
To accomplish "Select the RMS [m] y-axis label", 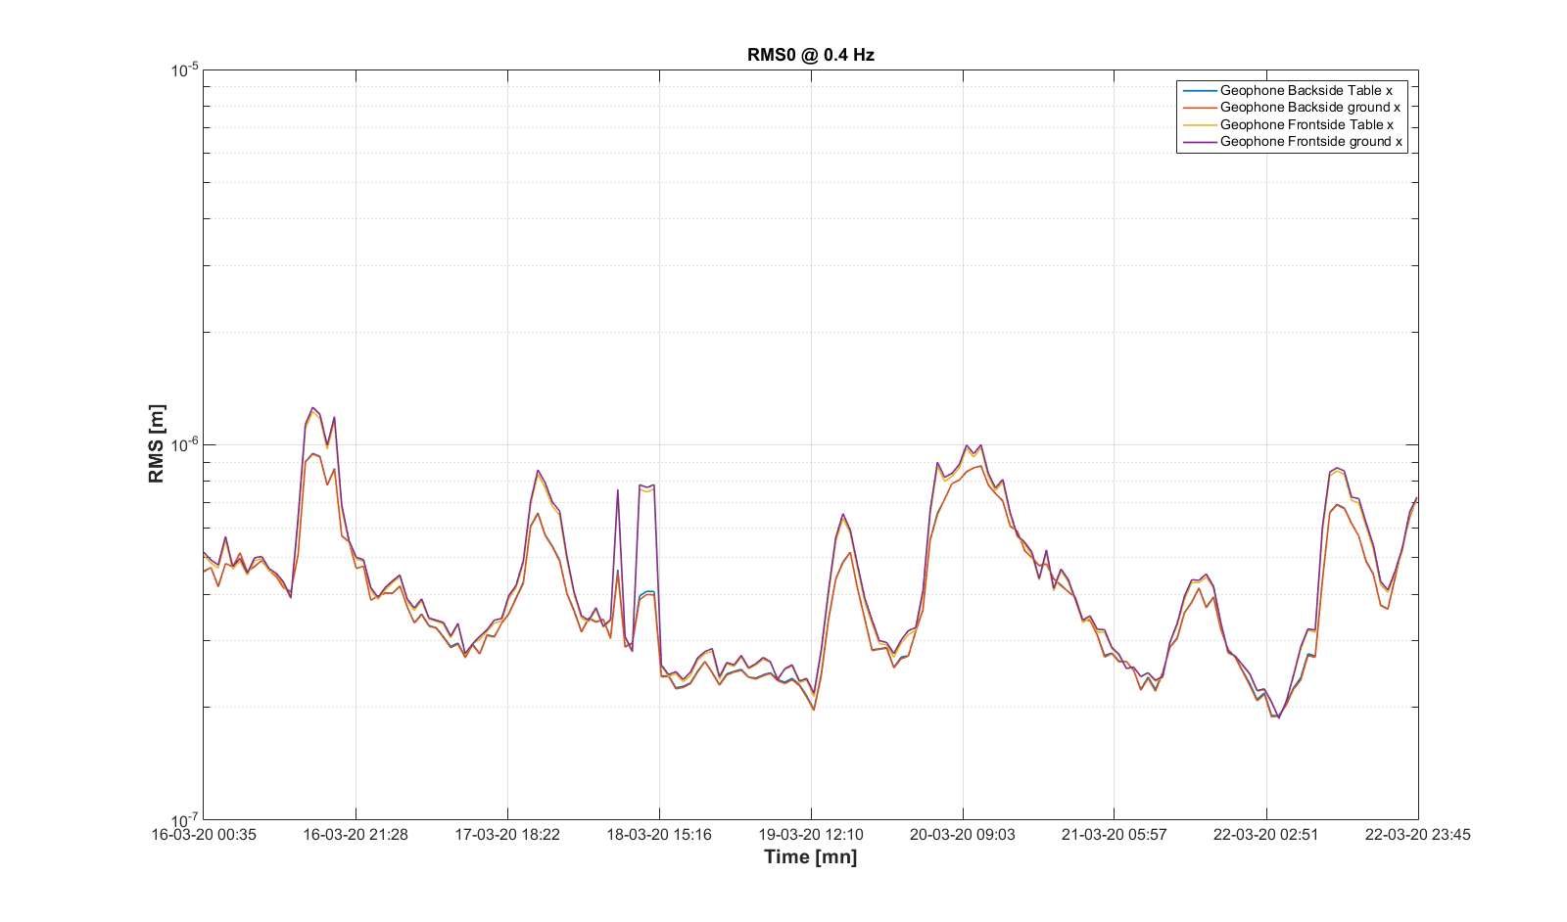I will [157, 443].
